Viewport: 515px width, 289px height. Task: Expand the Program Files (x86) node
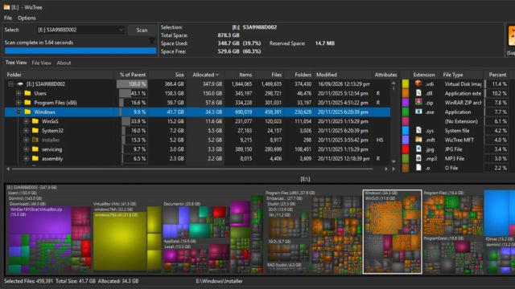coord(19,103)
